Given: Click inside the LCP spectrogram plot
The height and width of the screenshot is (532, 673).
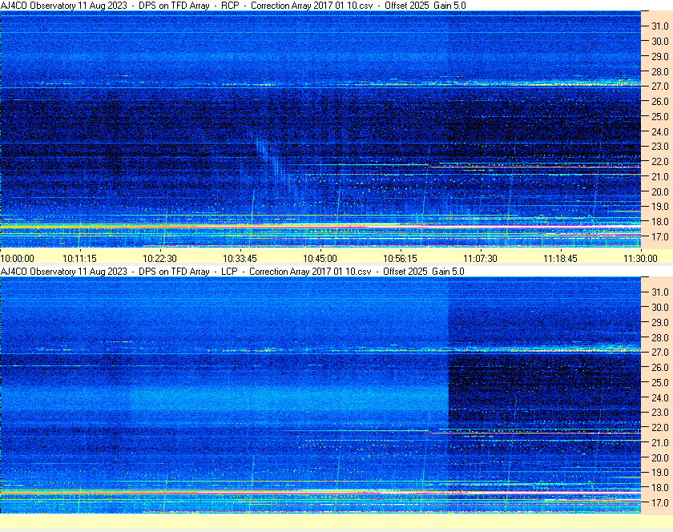Looking at the screenshot, I should 320,395.
